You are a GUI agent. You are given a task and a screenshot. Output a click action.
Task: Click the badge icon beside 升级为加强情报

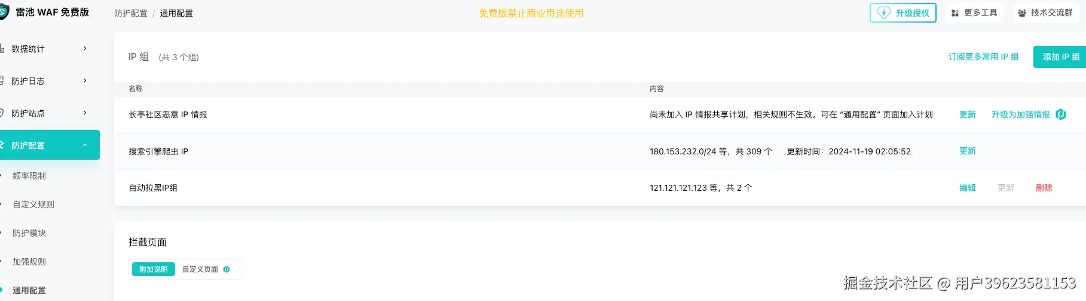coord(1061,114)
